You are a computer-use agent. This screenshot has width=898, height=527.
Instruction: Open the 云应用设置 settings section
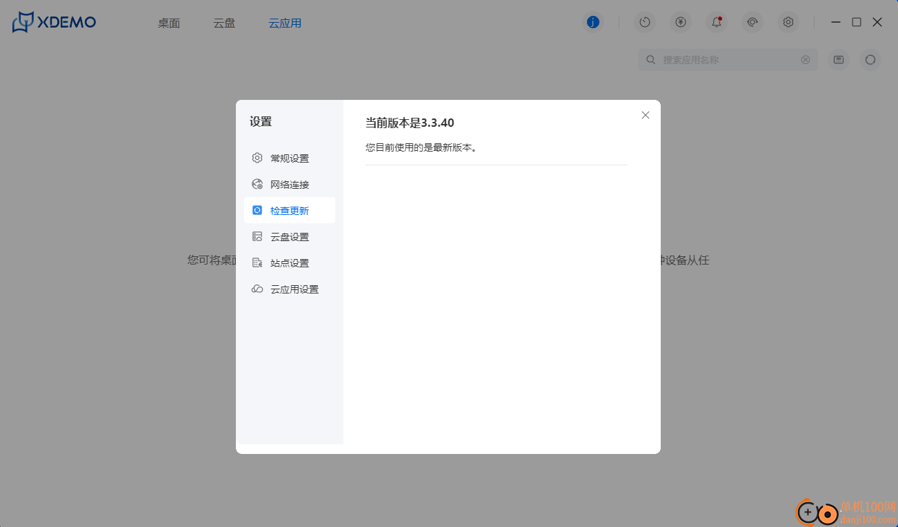(x=290, y=289)
